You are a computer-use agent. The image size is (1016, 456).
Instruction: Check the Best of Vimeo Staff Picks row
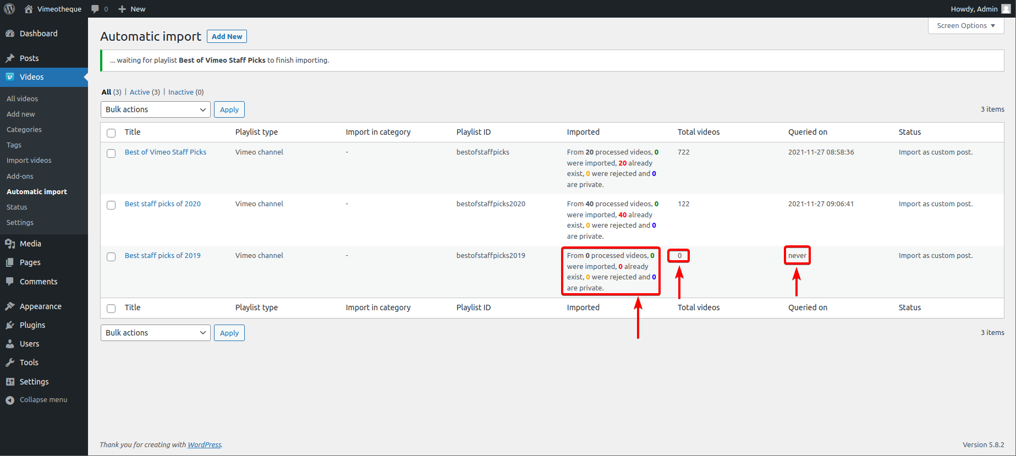click(111, 153)
